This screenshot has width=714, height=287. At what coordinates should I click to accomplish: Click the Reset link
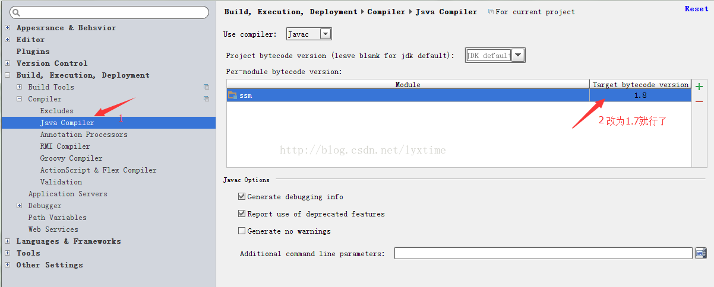pos(696,9)
